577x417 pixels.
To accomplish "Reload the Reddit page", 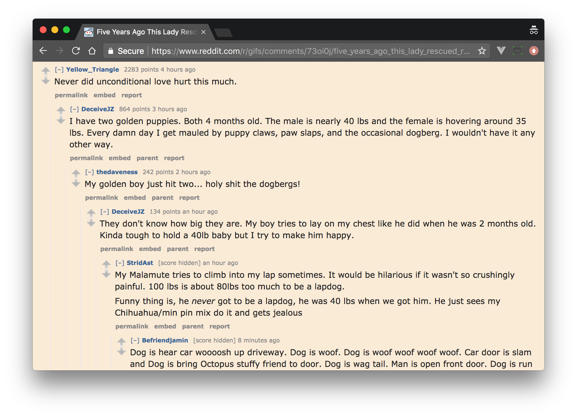I will 76,51.
